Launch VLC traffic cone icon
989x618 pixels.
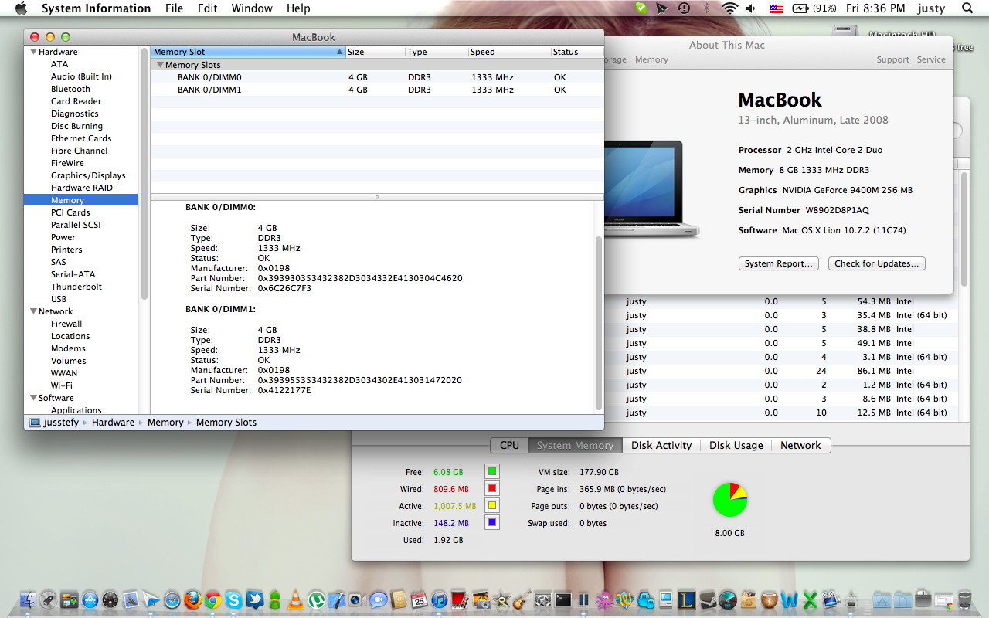(x=295, y=599)
